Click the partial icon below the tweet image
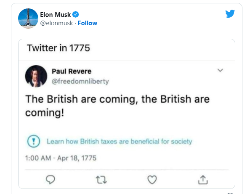The height and width of the screenshot is (194, 250). [x=230, y=193]
